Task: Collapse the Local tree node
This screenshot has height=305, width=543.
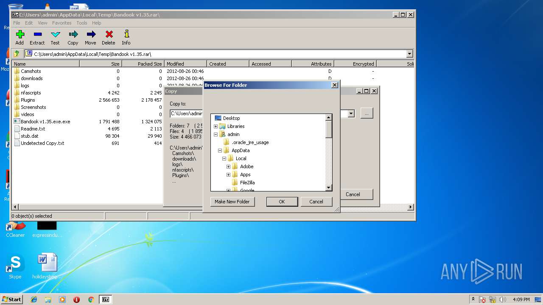Action: (x=224, y=158)
